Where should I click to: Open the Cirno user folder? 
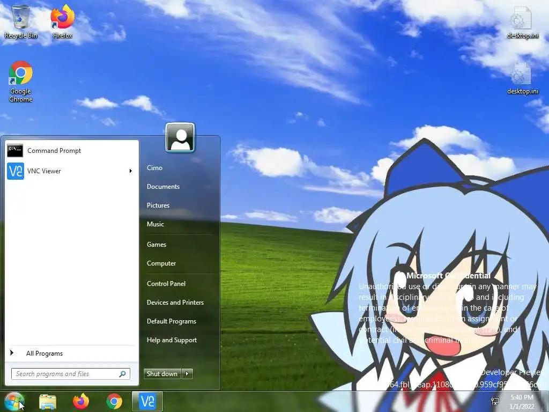154,168
